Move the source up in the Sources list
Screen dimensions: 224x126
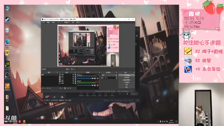point(68,88)
